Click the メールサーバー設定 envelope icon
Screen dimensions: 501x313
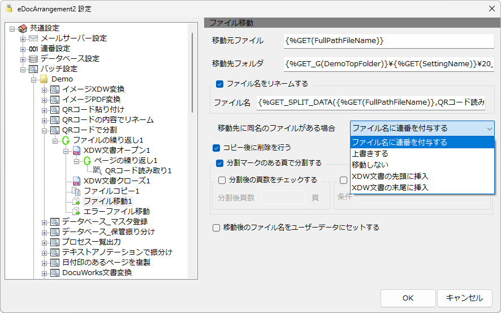(x=33, y=38)
